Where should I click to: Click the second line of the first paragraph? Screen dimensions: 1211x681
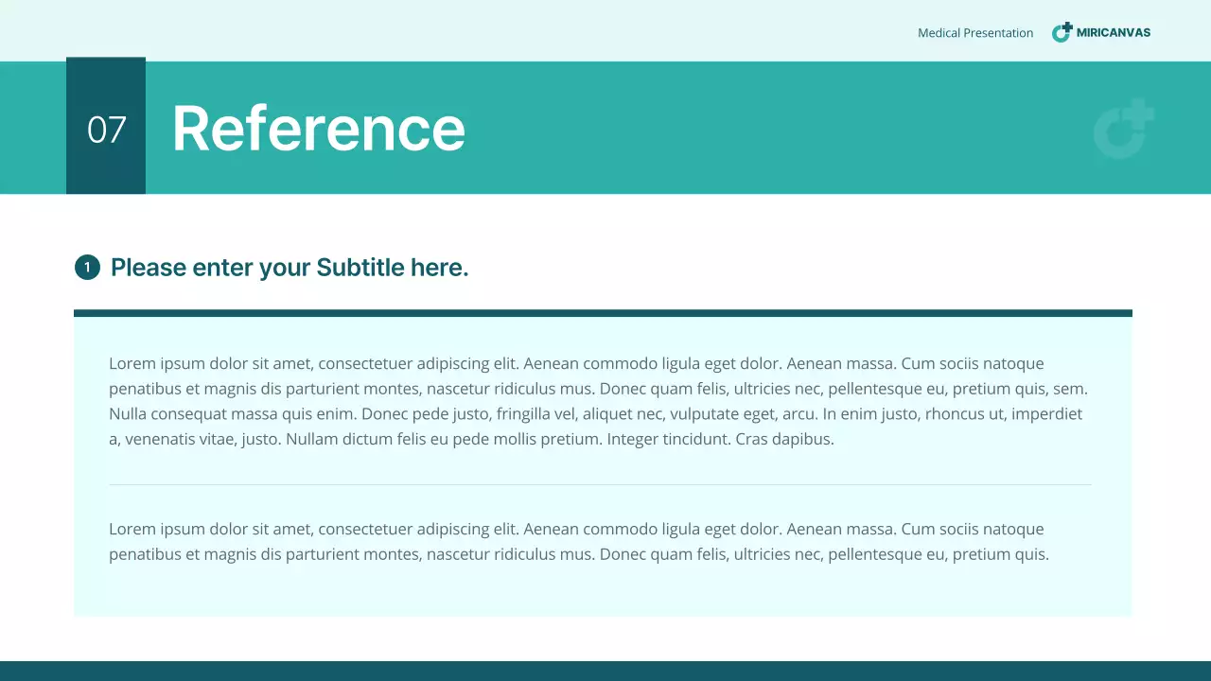[598, 389]
